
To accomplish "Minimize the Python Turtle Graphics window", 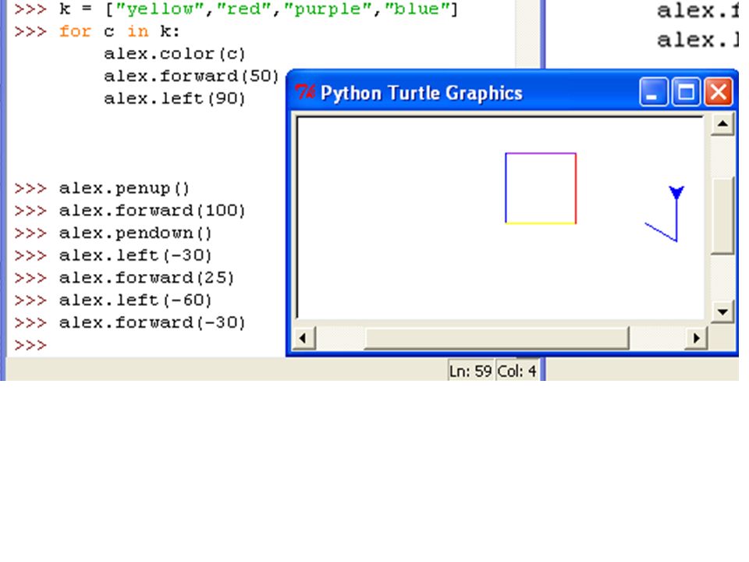I will tap(654, 92).
